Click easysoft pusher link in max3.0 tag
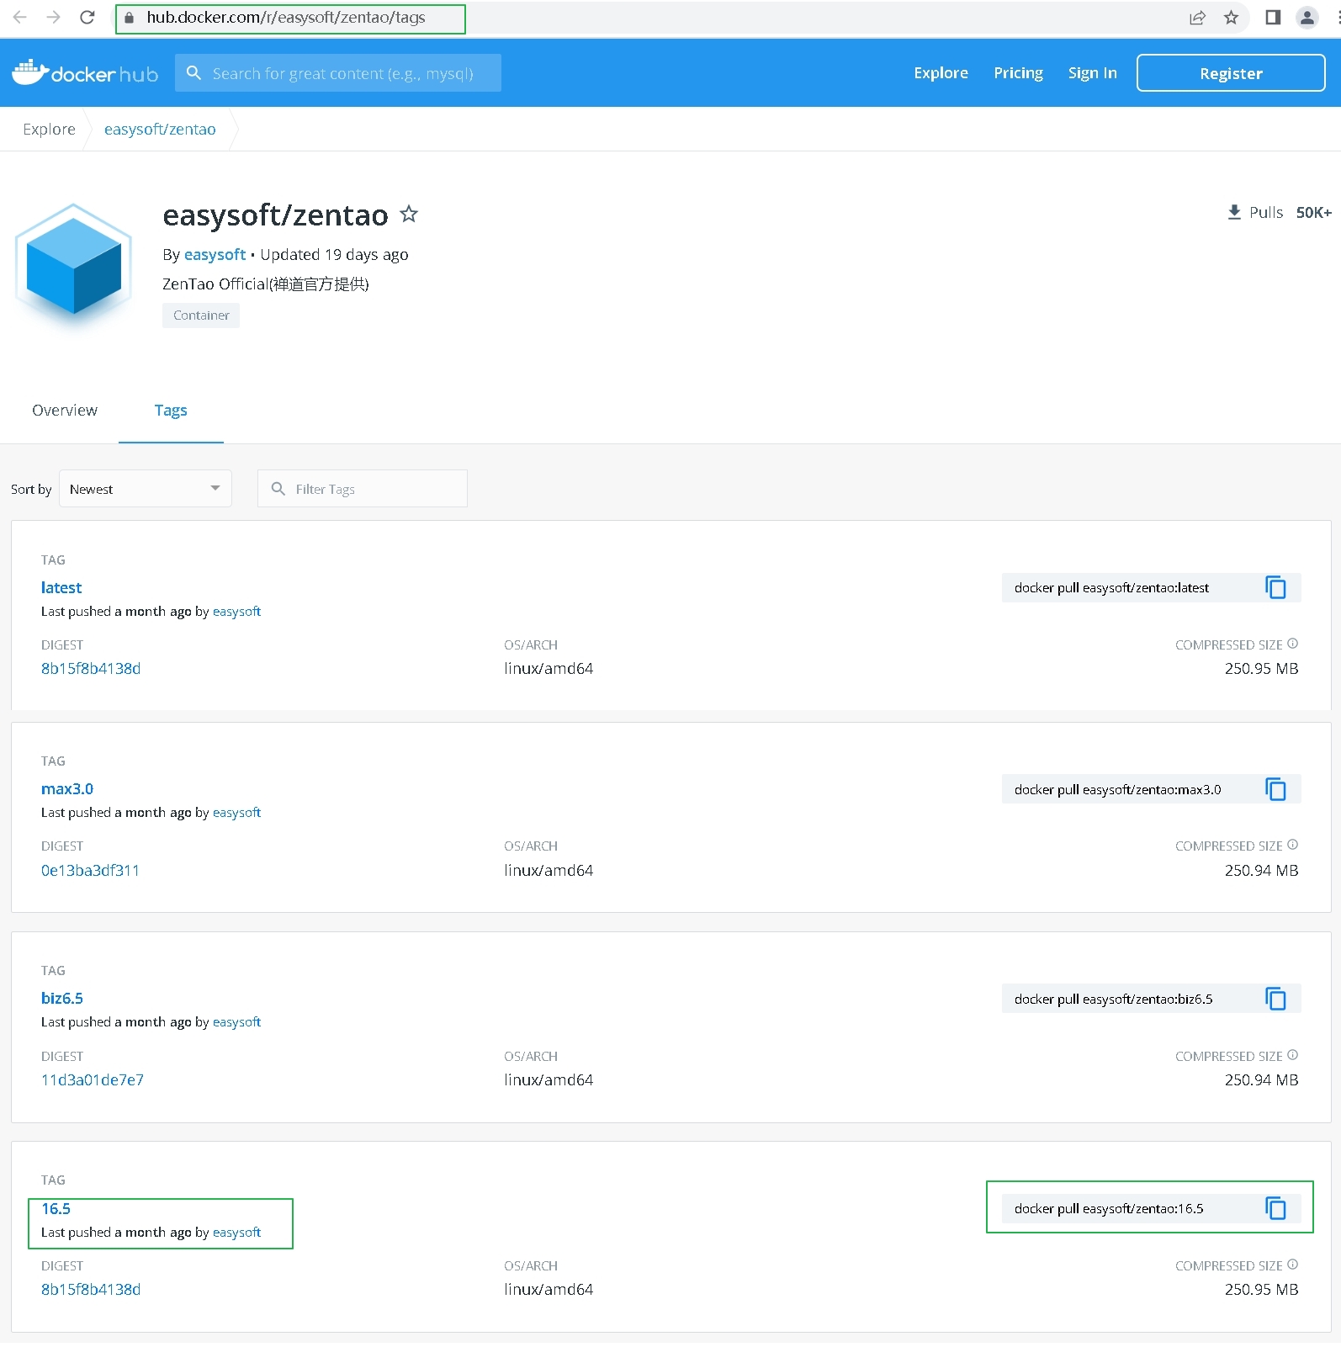The height and width of the screenshot is (1347, 1341). [x=236, y=813]
